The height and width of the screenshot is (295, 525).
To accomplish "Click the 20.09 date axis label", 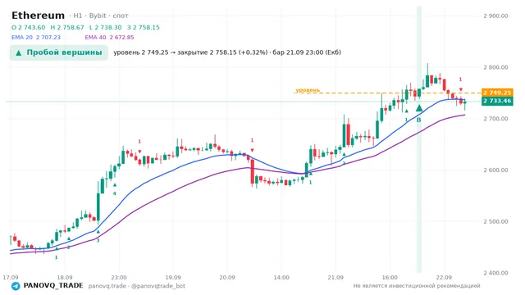I will 227,278.
